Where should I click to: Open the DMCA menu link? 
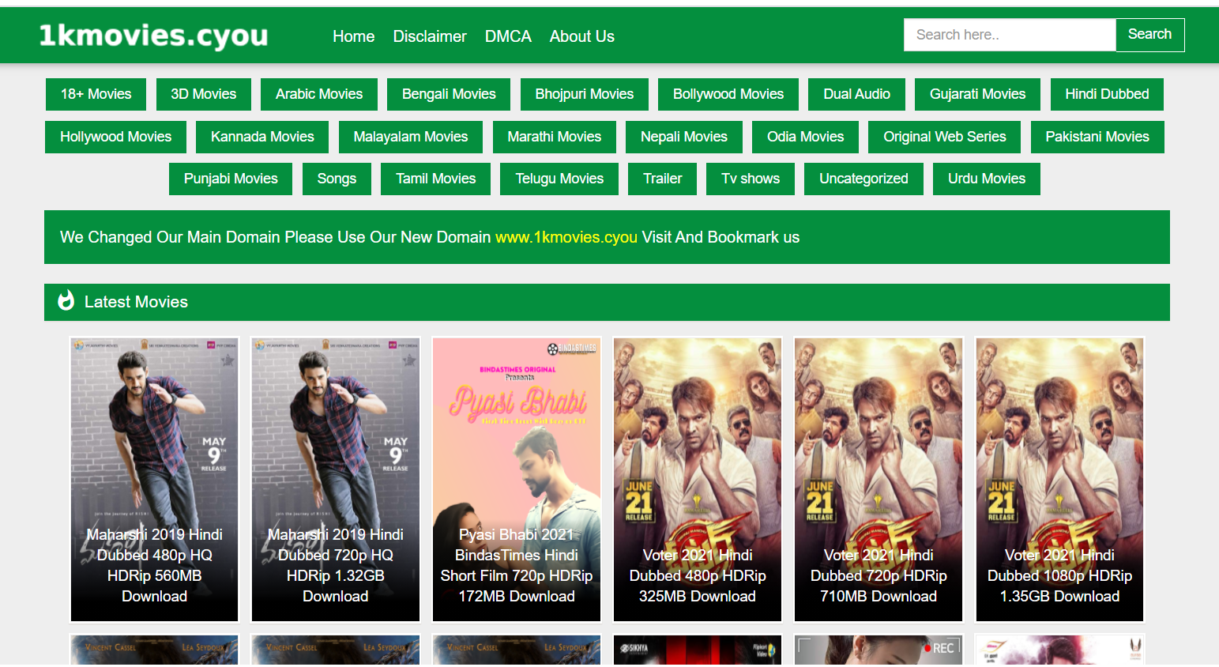508,36
